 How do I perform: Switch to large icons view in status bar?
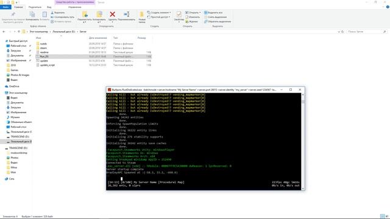click(387, 217)
